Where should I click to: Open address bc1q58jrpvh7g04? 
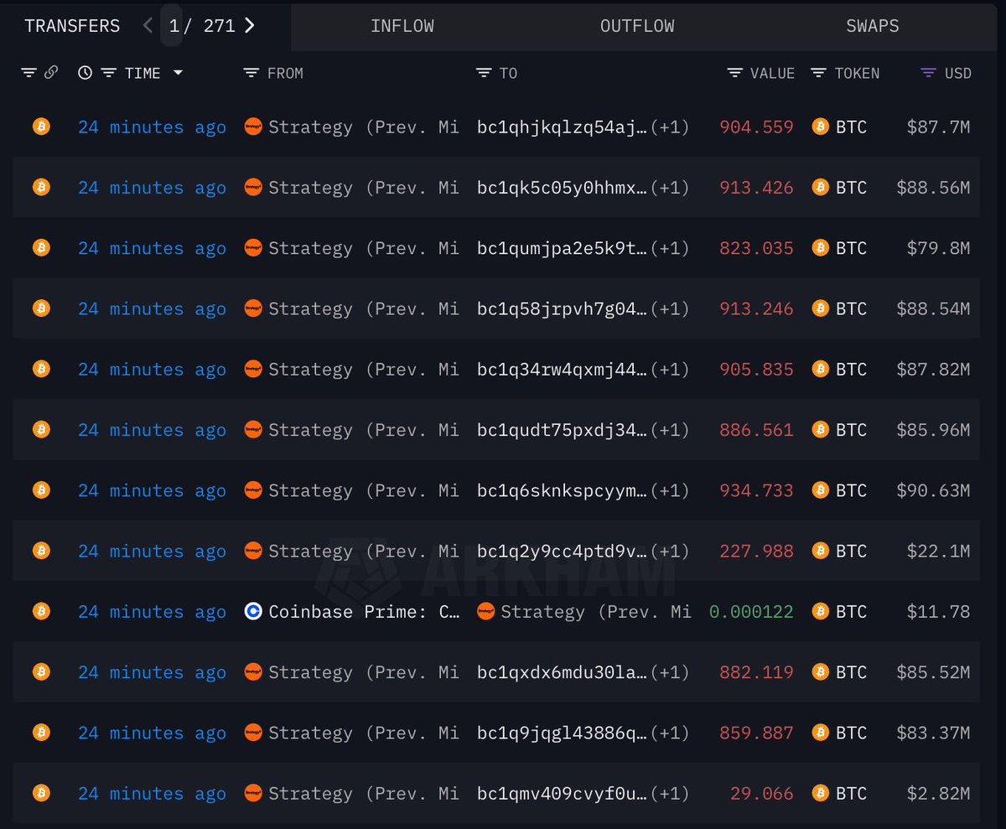[562, 309]
